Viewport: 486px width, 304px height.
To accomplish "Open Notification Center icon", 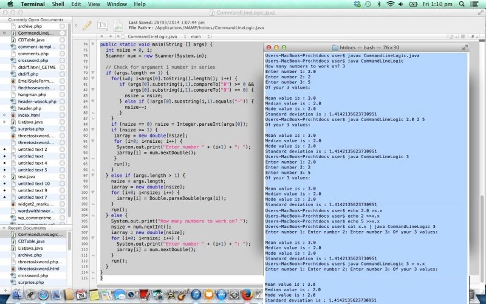I will [x=474, y=4].
